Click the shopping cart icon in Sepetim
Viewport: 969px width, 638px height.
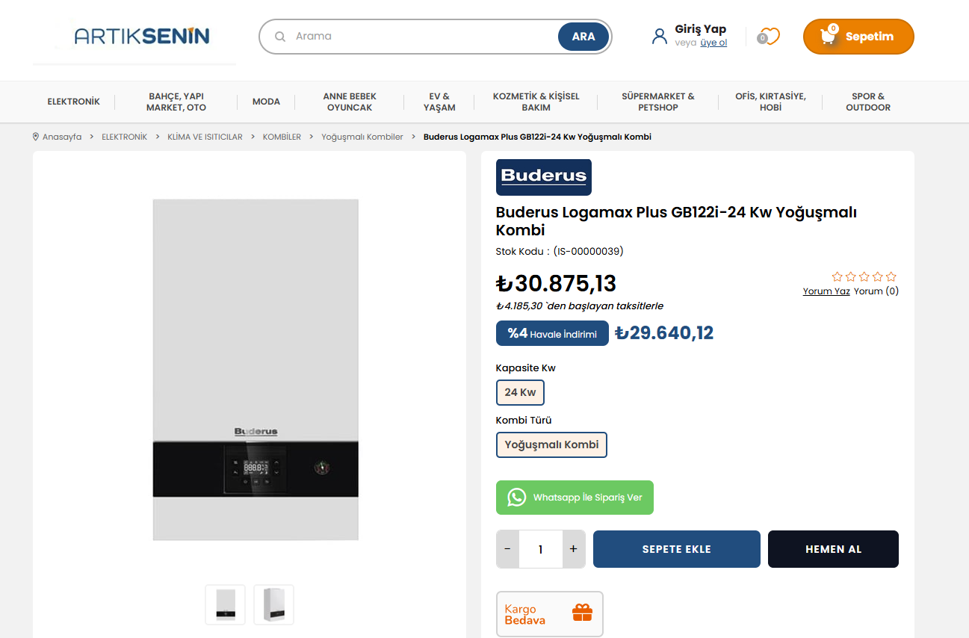coord(828,36)
